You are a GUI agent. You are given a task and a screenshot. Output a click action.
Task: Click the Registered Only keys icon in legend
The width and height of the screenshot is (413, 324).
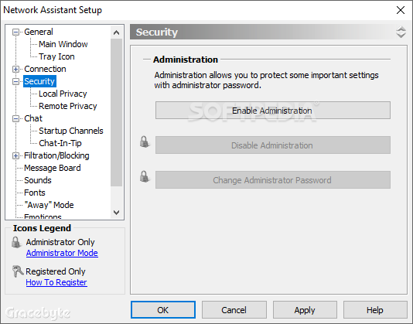[x=18, y=271]
